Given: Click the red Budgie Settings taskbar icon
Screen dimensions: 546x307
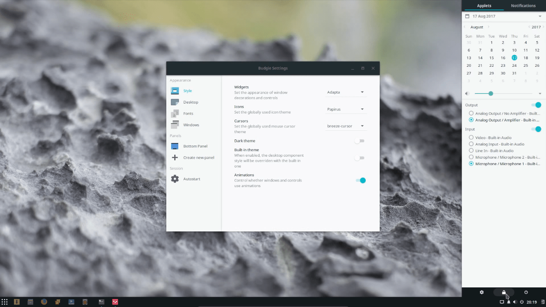Looking at the screenshot, I should (x=115, y=302).
